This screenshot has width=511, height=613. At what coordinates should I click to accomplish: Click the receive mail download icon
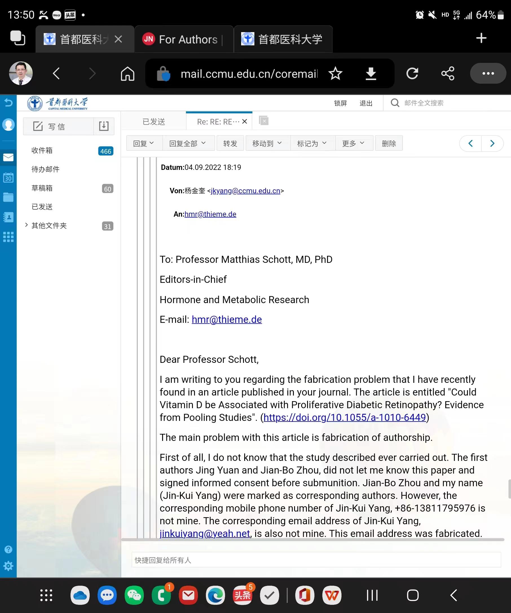(x=104, y=126)
